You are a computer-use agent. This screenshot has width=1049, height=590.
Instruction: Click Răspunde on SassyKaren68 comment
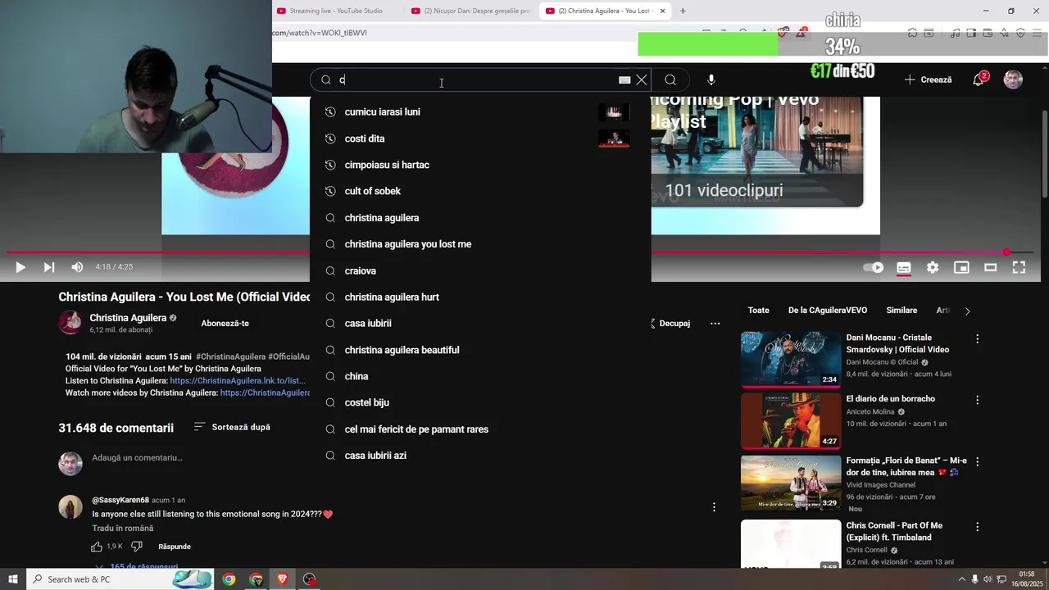point(175,547)
